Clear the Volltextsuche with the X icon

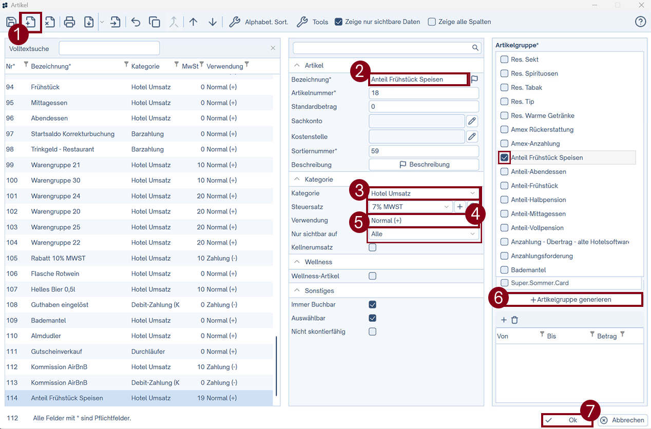point(273,48)
